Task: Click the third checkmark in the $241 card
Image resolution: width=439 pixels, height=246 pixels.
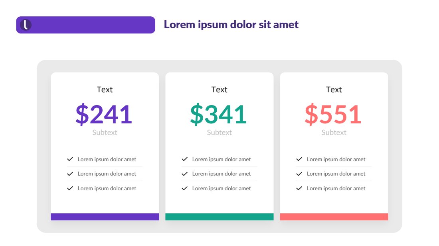Action: (x=70, y=188)
